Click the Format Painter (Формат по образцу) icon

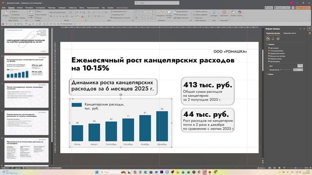click(11, 17)
